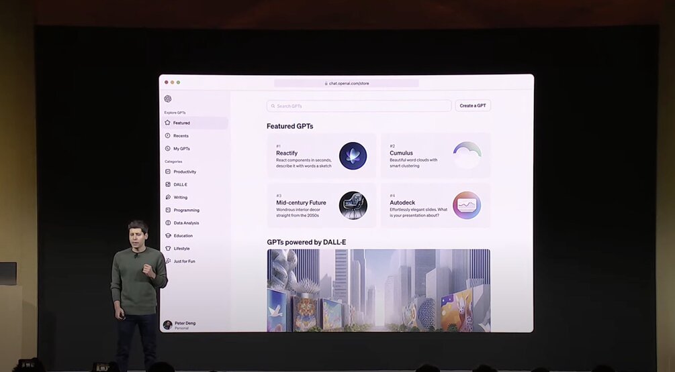
Task: Click the green maximize window button
Action: (x=178, y=82)
